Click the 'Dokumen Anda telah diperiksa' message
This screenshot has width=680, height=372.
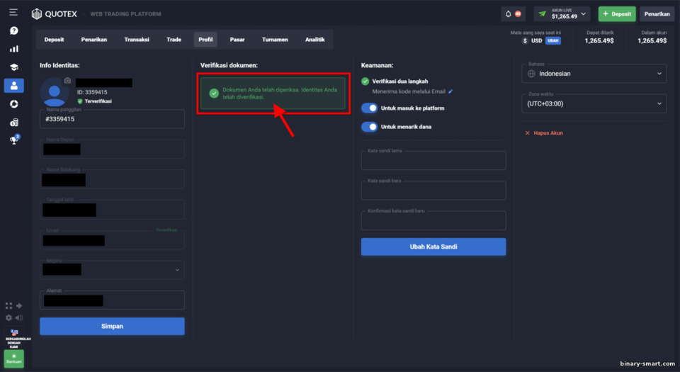[280, 94]
